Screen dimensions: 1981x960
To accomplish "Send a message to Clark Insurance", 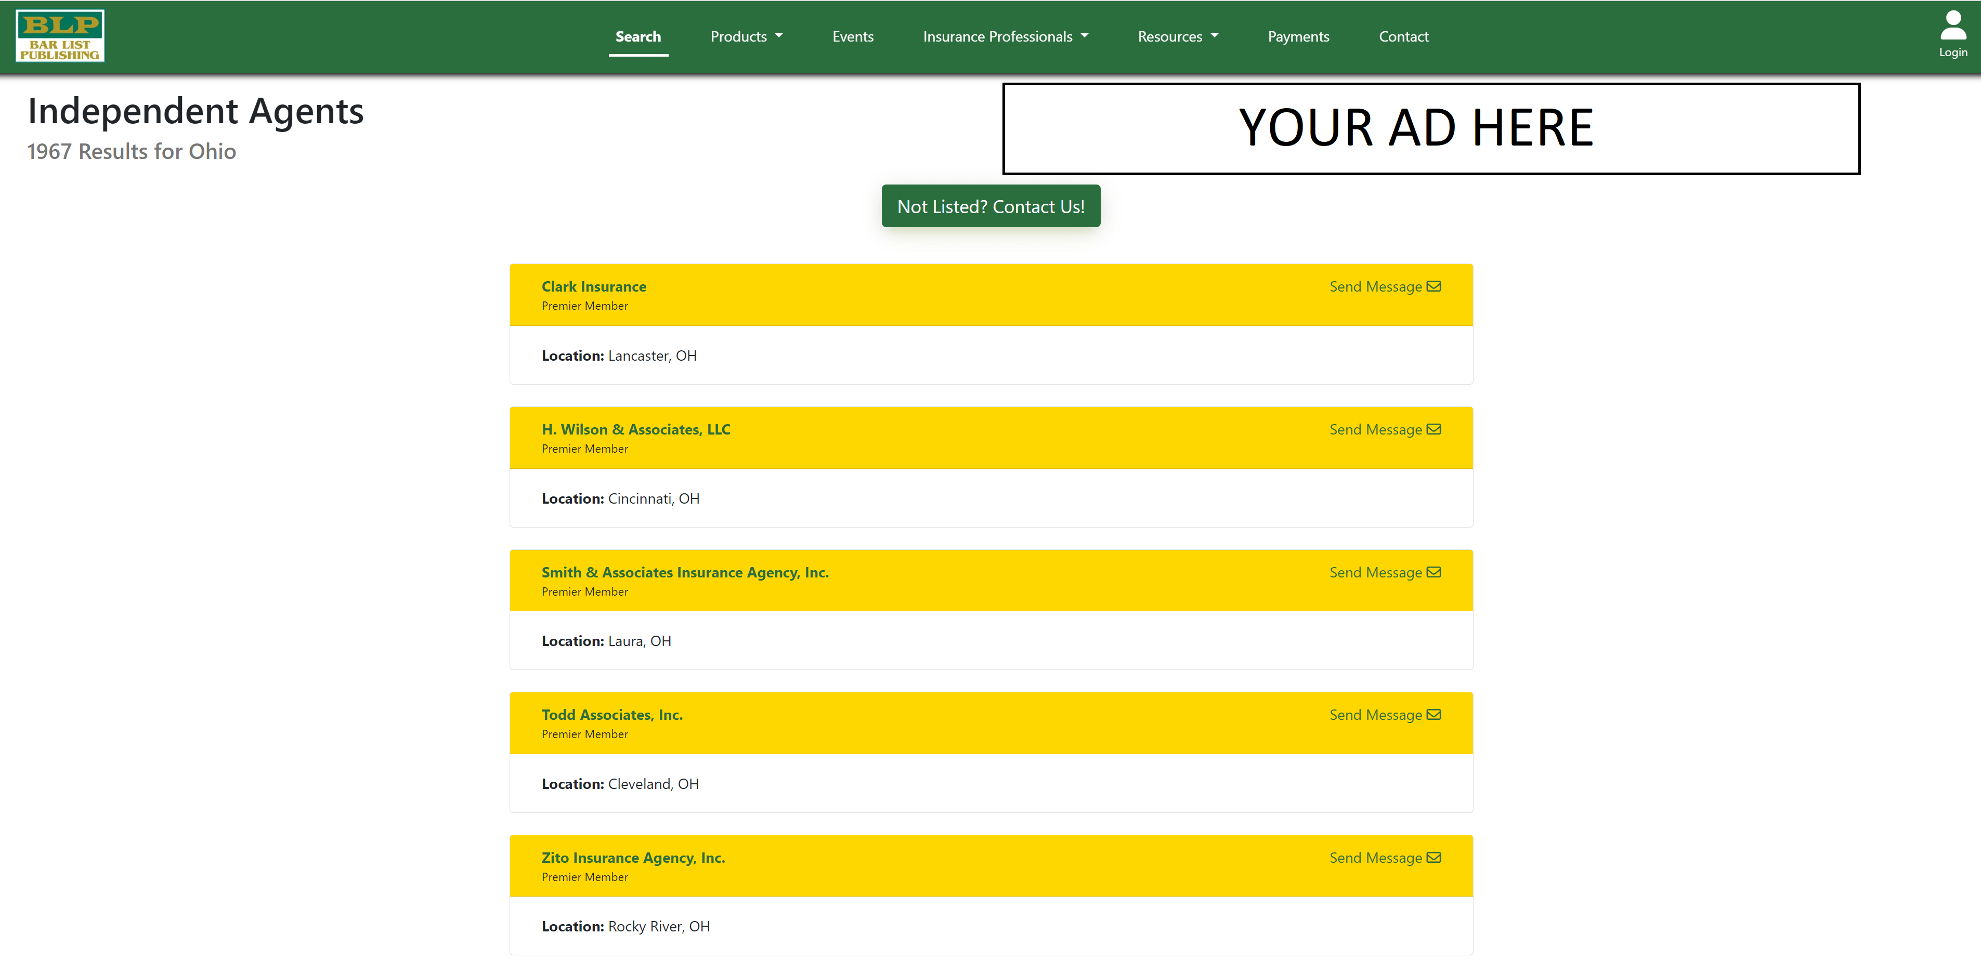I will (x=1376, y=286).
